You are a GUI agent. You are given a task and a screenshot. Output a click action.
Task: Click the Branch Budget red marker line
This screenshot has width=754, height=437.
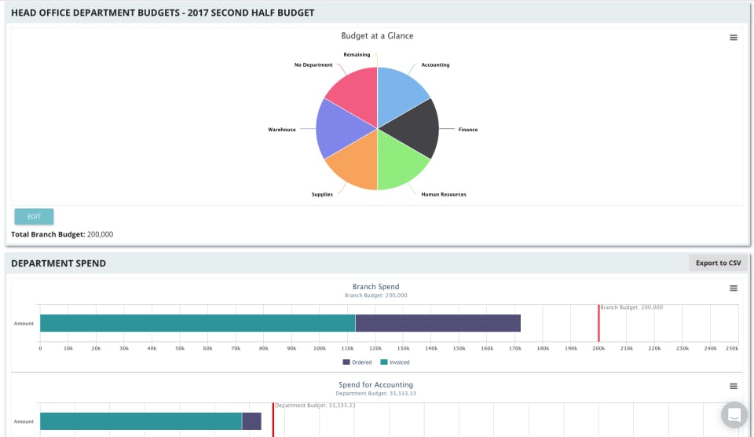[598, 323]
